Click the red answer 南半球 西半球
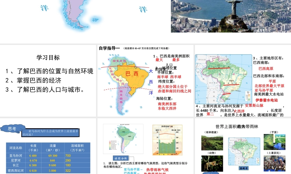This screenshot has width=291, height=174. click(x=169, y=77)
